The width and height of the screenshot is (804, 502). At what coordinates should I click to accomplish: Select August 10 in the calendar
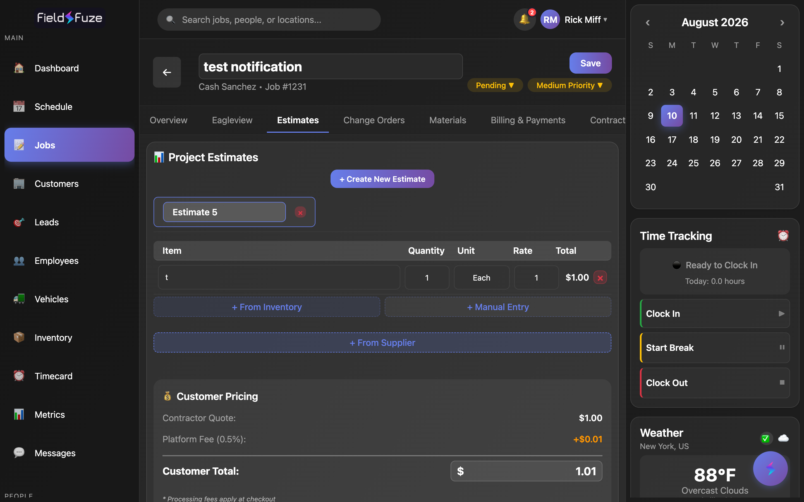672,116
